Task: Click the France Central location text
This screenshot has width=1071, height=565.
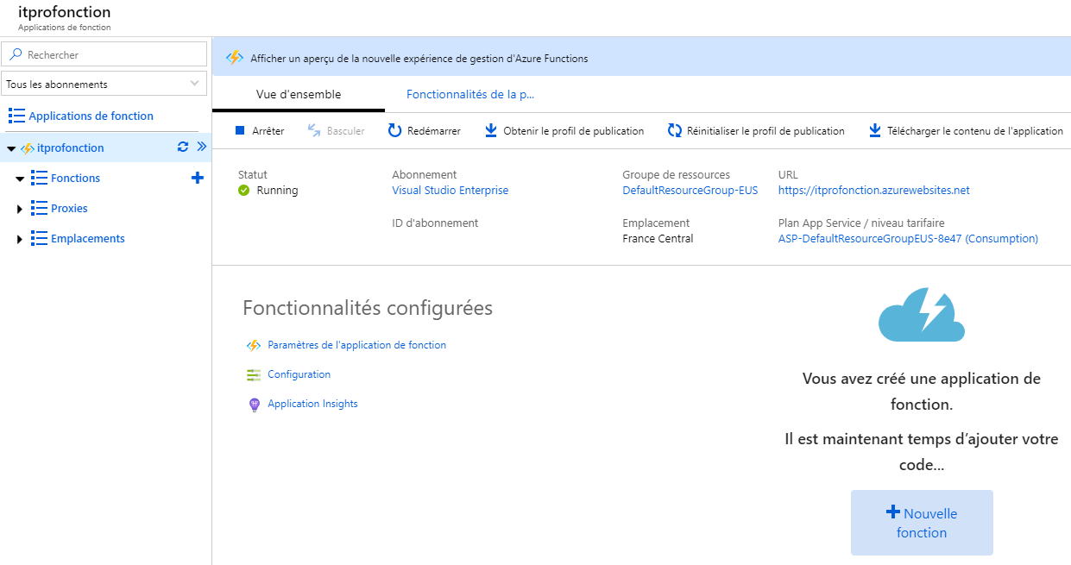Action: tap(657, 238)
